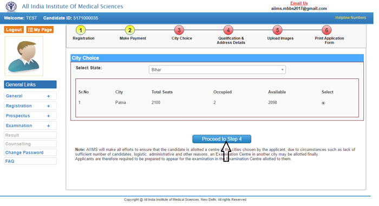Log out using the Logout button
The image size is (379, 206).
[x=14, y=30]
